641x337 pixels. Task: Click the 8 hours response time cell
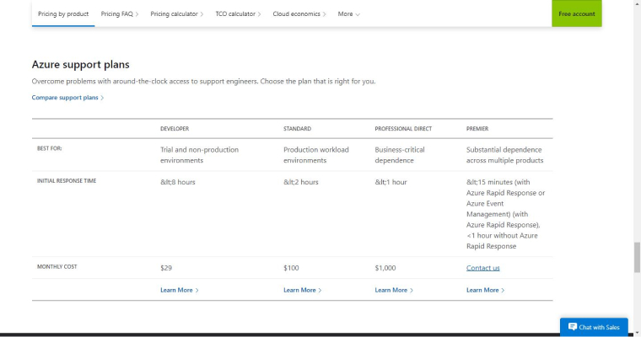coord(178,182)
